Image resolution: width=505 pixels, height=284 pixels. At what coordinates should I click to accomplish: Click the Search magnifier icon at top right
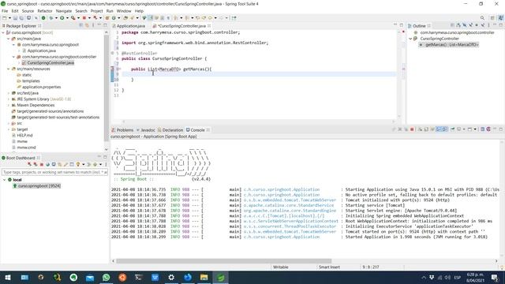pos(482,18)
